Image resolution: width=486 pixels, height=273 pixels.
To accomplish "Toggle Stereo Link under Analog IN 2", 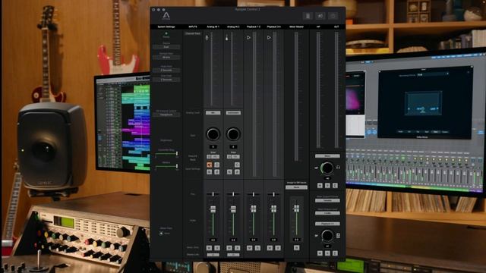I will tap(233, 255).
